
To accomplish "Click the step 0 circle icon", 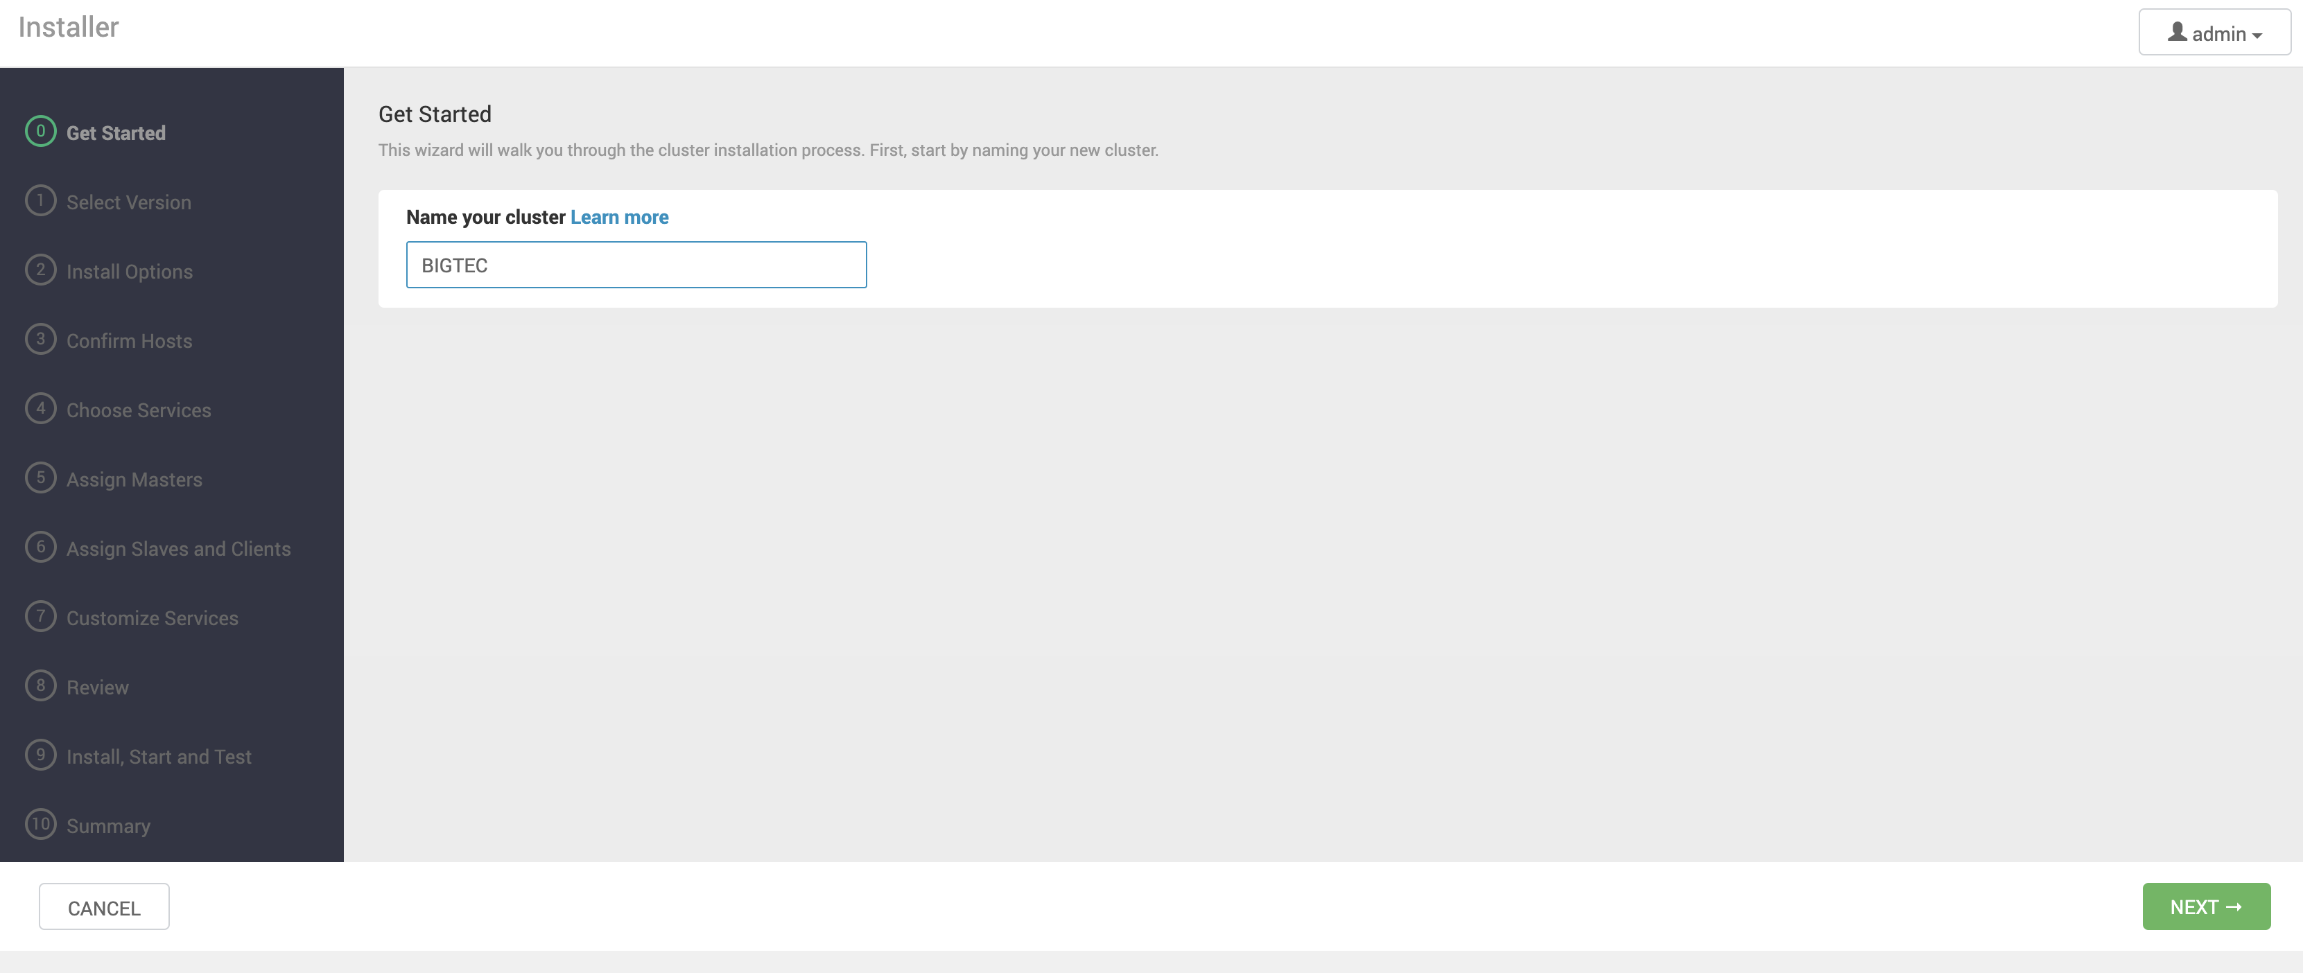I will coord(40,132).
